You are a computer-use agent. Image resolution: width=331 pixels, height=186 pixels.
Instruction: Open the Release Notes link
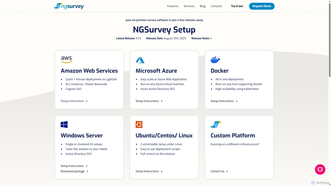click(x=200, y=38)
